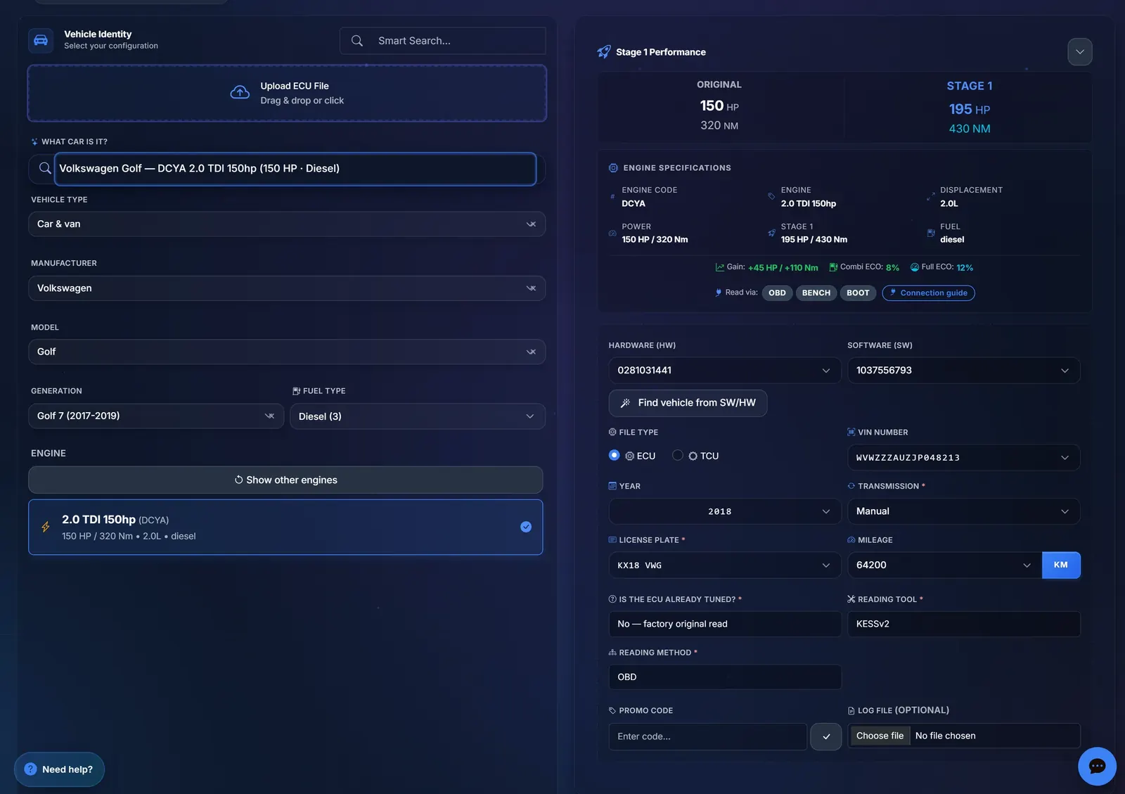
Task: Clear the Golf 7 generation selection icon
Action: (269, 416)
